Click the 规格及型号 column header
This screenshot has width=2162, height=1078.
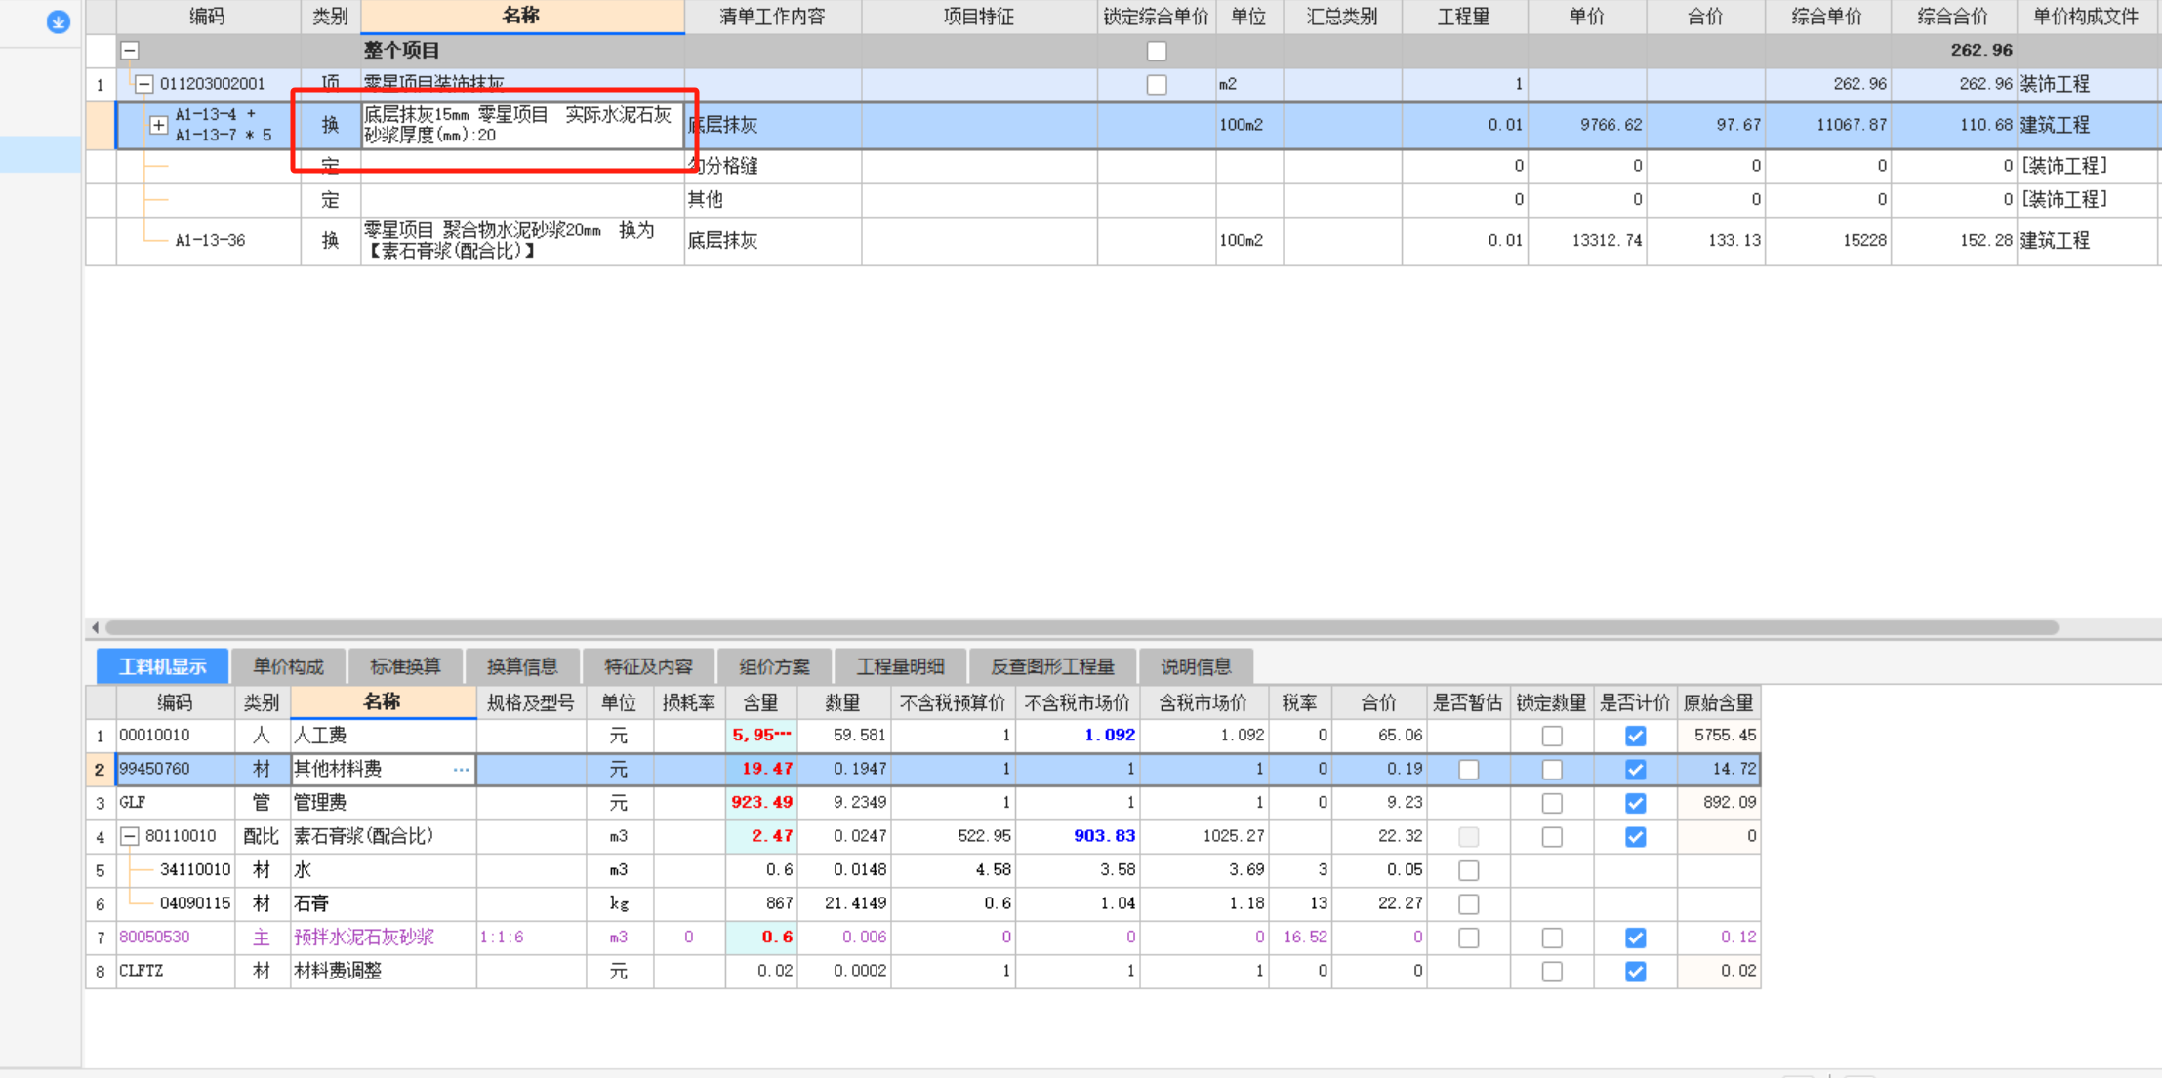531,702
